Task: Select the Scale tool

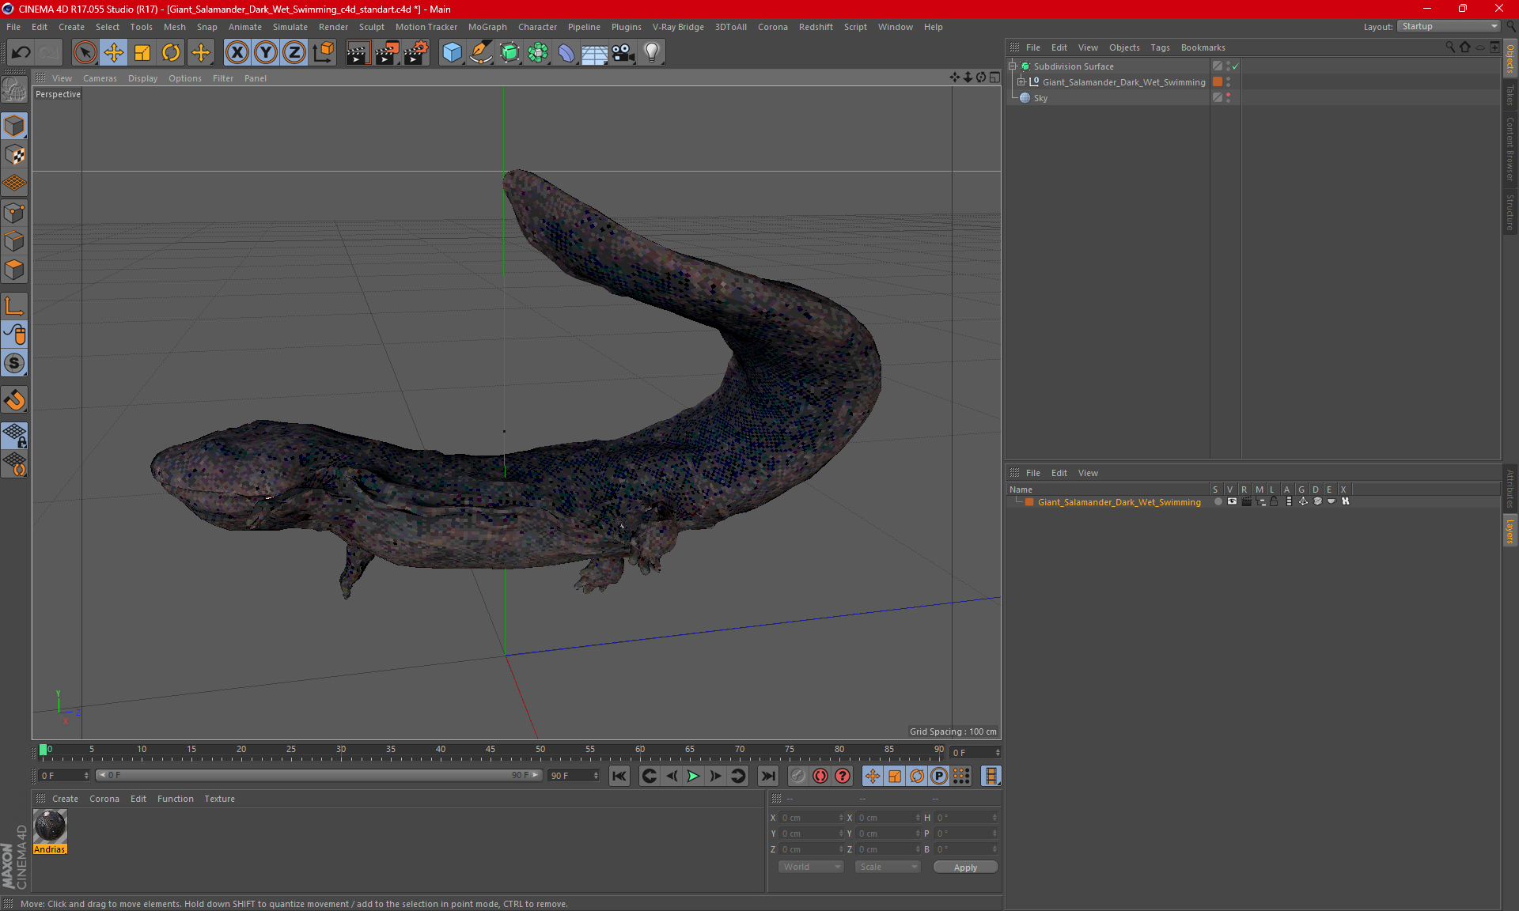Action: click(x=142, y=53)
